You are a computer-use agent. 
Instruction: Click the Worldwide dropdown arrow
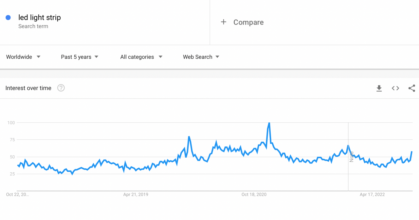click(x=38, y=57)
